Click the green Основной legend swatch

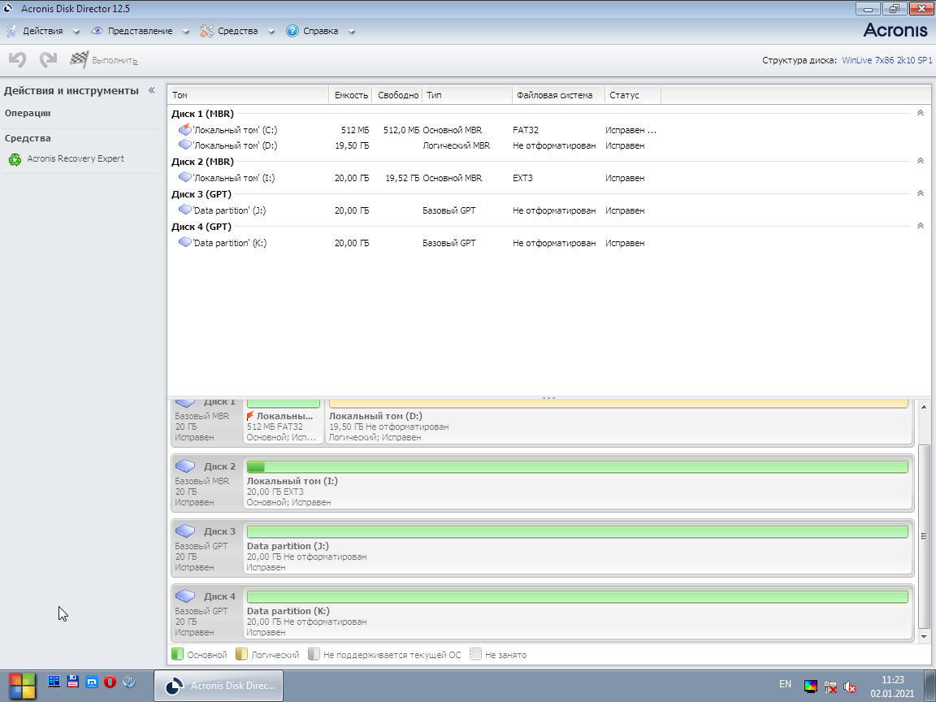[177, 654]
